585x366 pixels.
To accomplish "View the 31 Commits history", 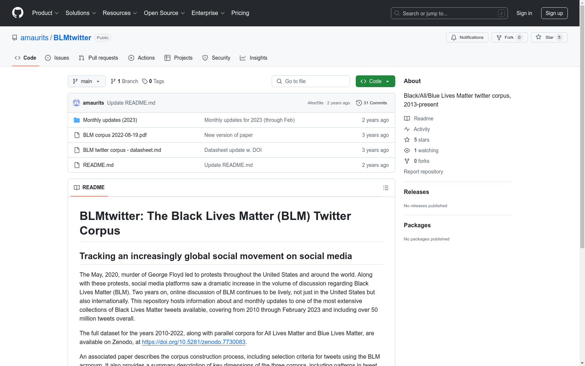I will pyautogui.click(x=371, y=103).
